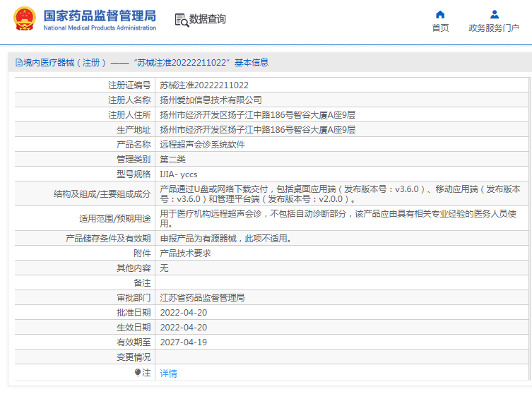532x394 pixels.
Task: Click model spec value IJIA- yccs
Action: point(179,174)
